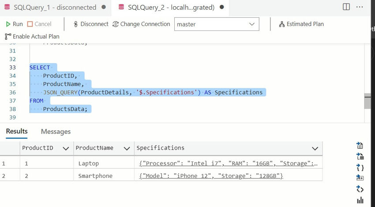Image resolution: width=375 pixels, height=207 pixels.
Task: Save results as Markdown
Action: [x=360, y=178]
